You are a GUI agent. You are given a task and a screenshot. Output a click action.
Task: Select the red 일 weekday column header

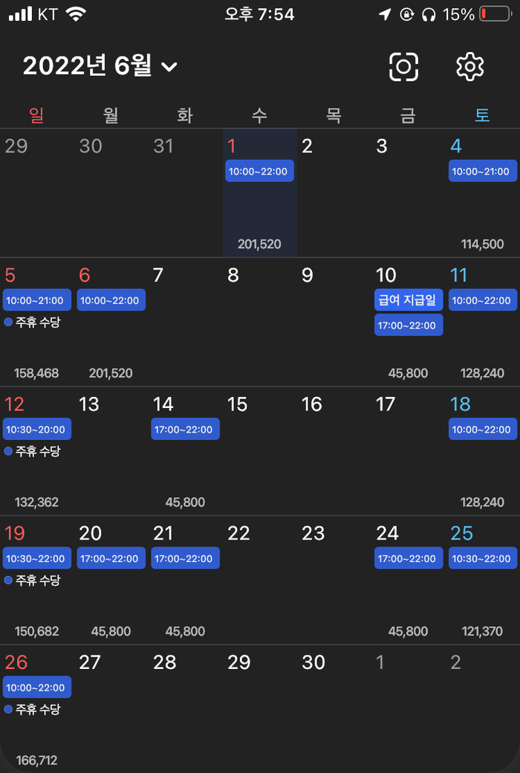36,115
